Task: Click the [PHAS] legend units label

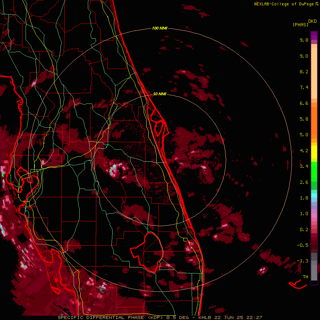Action: point(300,25)
